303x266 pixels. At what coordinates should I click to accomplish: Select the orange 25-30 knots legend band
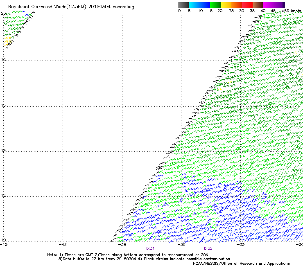pyautogui.click(x=237, y=5)
